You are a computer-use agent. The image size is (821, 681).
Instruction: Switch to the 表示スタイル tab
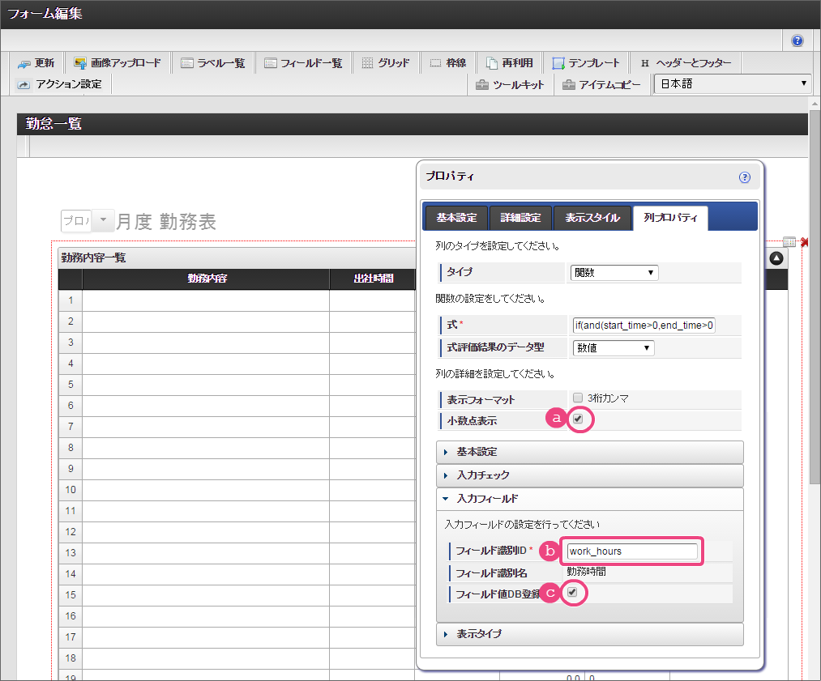pyautogui.click(x=592, y=218)
